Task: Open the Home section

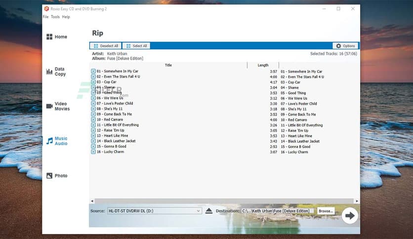Action: (57, 37)
